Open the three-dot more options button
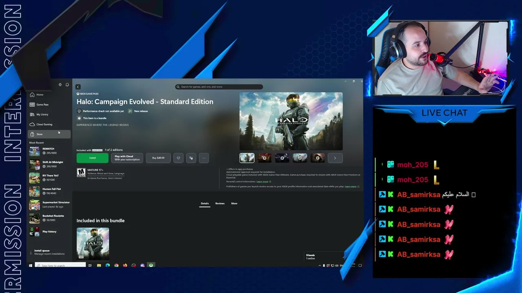This screenshot has height=293, width=522. 204,158
